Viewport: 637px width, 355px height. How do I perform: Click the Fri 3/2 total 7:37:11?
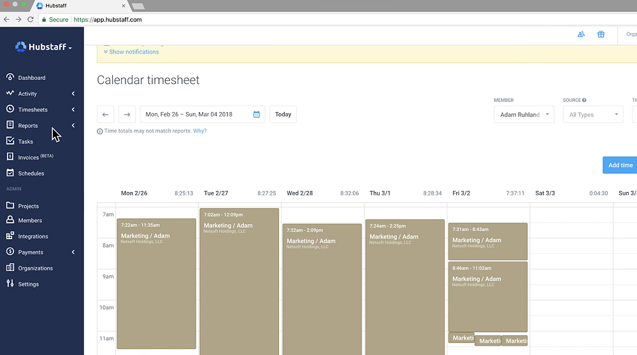coord(515,193)
